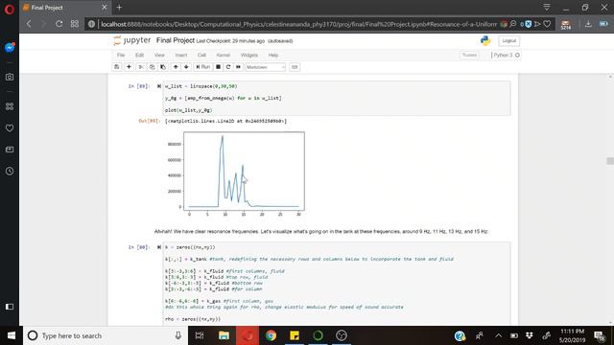Viewport: 614px width, 345px height.
Task: Click the localhost address bar
Action: 297,24
